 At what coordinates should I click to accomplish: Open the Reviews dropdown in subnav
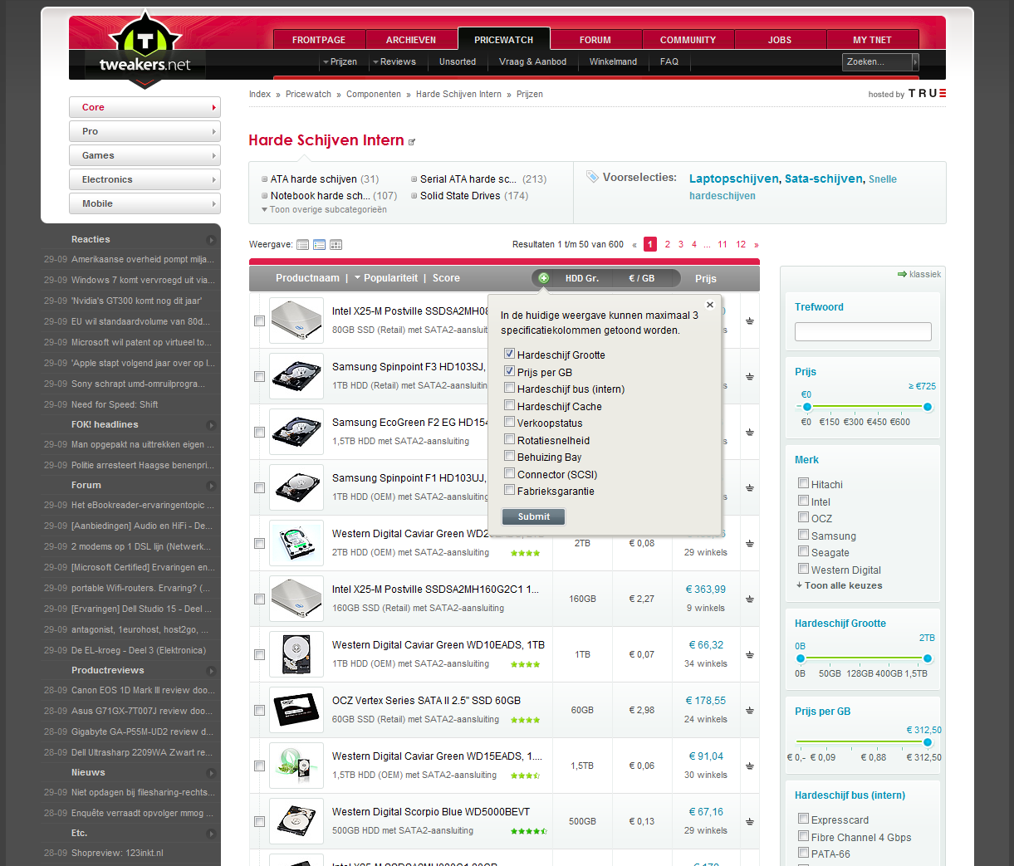[x=394, y=61]
